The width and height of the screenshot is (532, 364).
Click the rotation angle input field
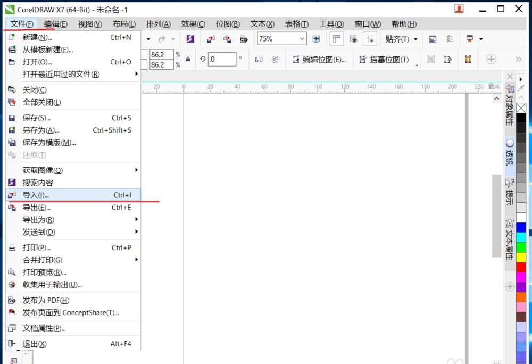[x=221, y=60]
